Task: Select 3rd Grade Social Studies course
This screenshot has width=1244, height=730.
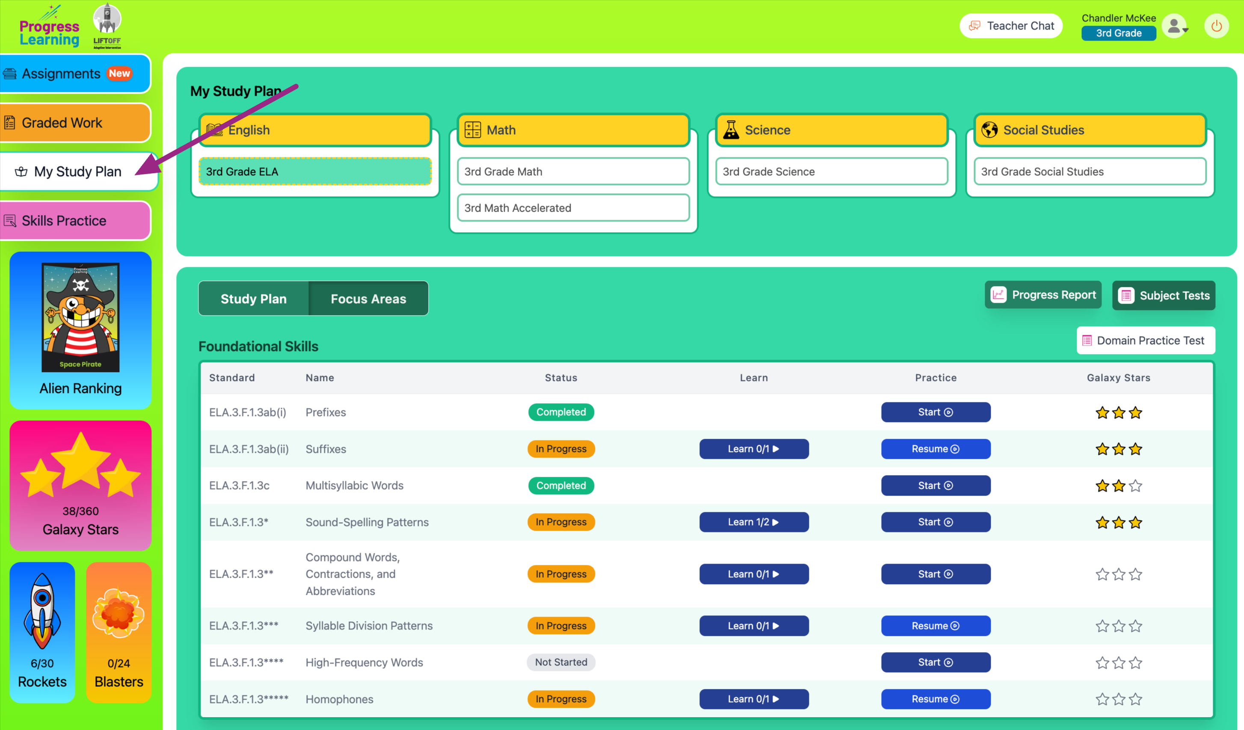Action: (1090, 172)
